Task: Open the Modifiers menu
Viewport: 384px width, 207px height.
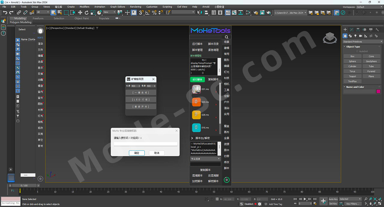Action: tap(84, 7)
